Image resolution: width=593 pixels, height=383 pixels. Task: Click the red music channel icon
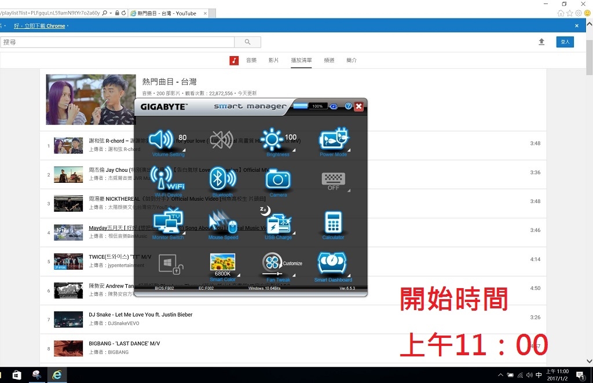234,60
